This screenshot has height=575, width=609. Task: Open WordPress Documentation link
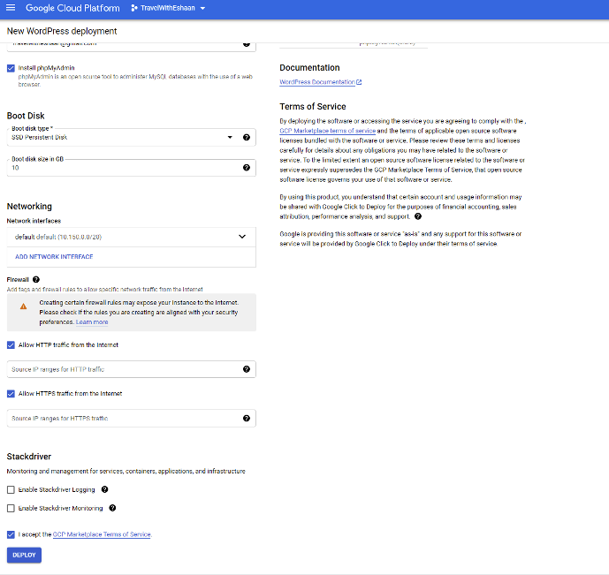coord(317,82)
